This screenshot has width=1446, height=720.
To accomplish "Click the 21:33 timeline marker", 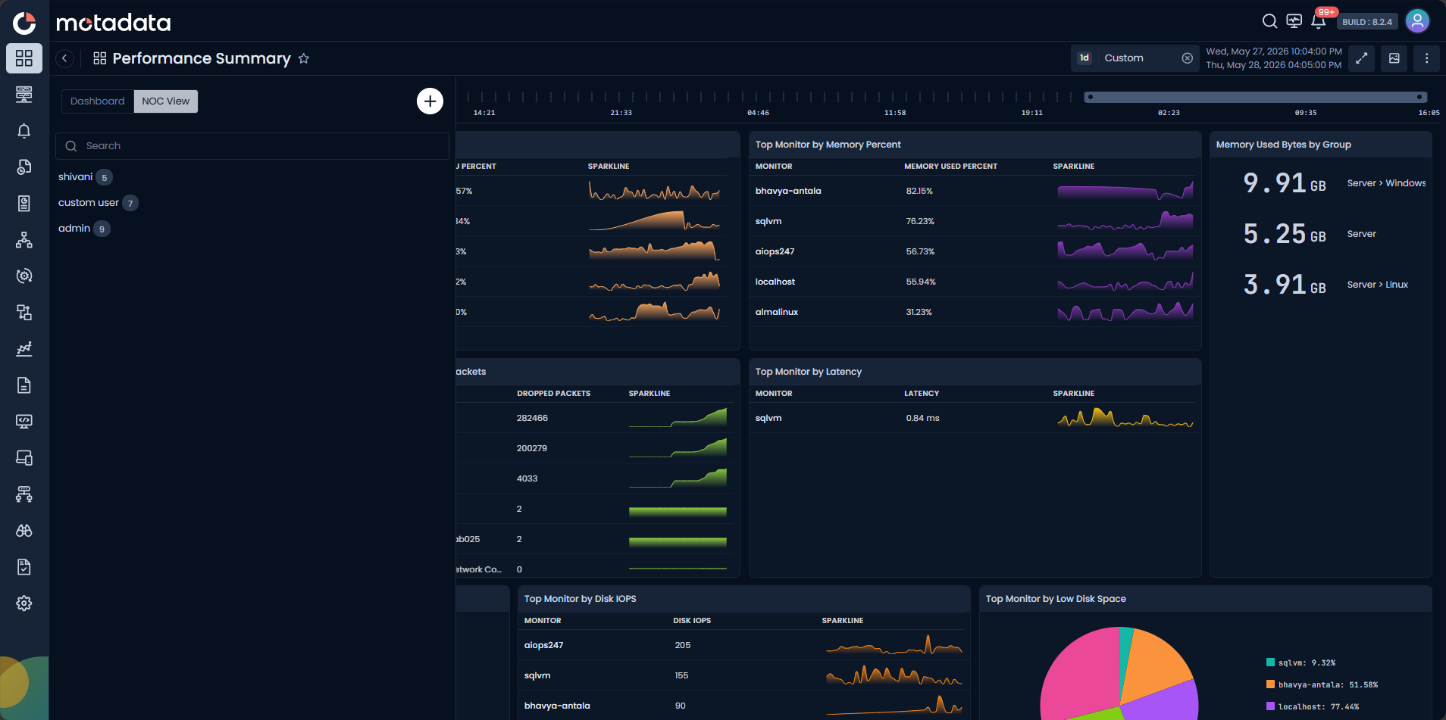I will pos(621,113).
